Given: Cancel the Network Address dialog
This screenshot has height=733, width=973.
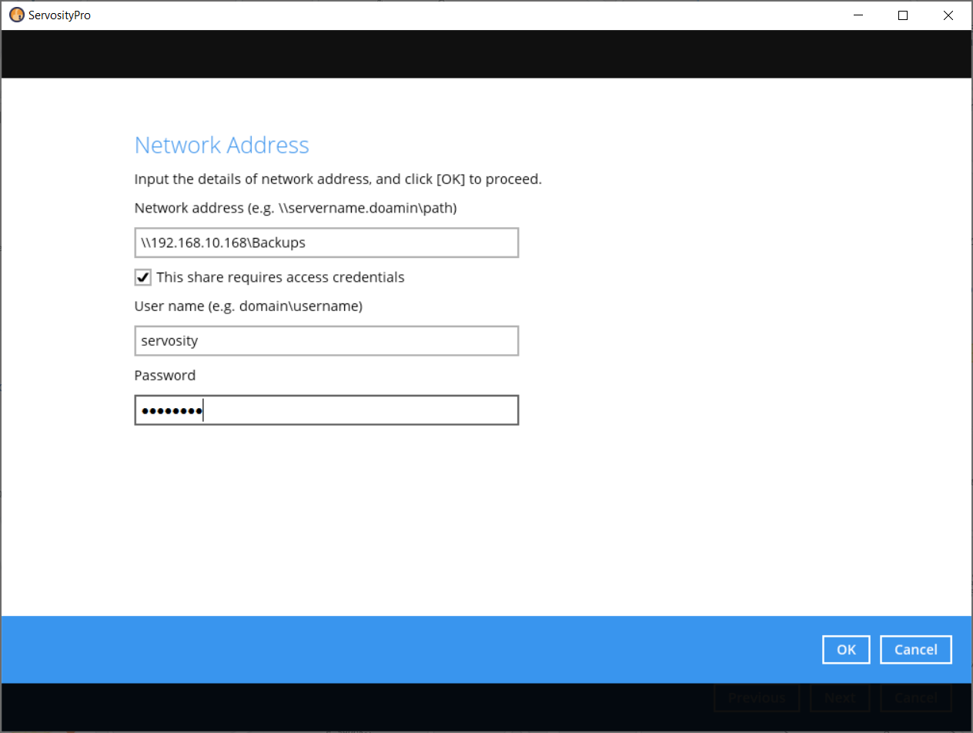Looking at the screenshot, I should (x=915, y=649).
